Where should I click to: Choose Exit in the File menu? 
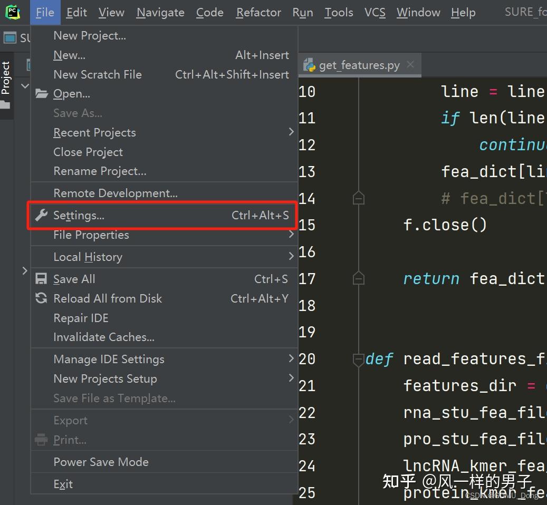[x=63, y=484]
